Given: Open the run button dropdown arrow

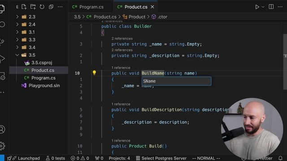Looking at the screenshot, I should (263, 7).
